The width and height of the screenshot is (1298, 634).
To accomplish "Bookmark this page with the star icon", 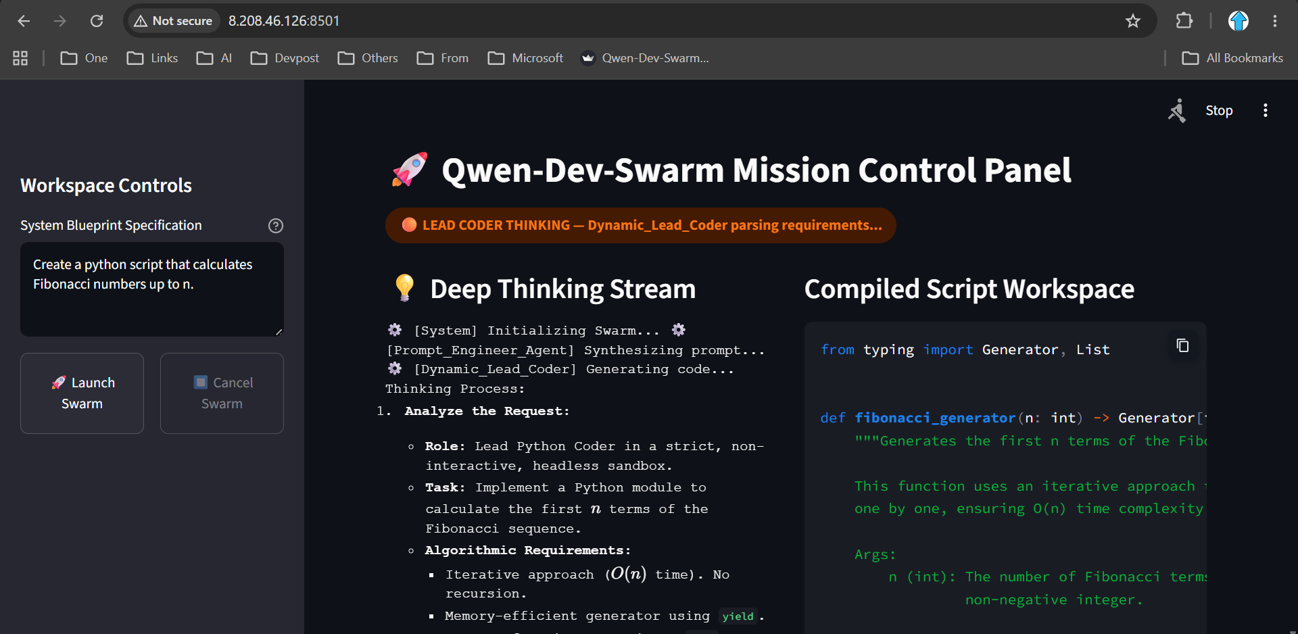I will (1133, 21).
